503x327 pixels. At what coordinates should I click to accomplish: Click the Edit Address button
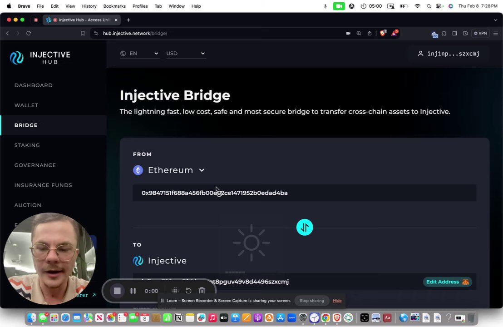tap(447, 282)
